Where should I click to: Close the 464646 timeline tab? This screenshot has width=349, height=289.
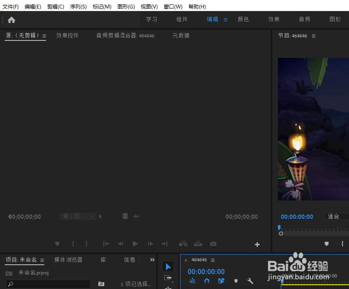point(186,260)
